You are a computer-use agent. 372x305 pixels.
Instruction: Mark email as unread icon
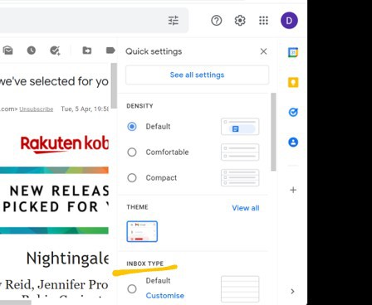coord(8,51)
